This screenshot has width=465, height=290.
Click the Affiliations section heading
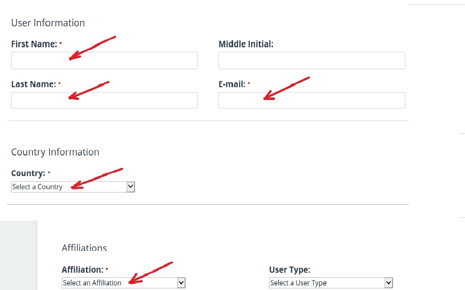point(84,248)
